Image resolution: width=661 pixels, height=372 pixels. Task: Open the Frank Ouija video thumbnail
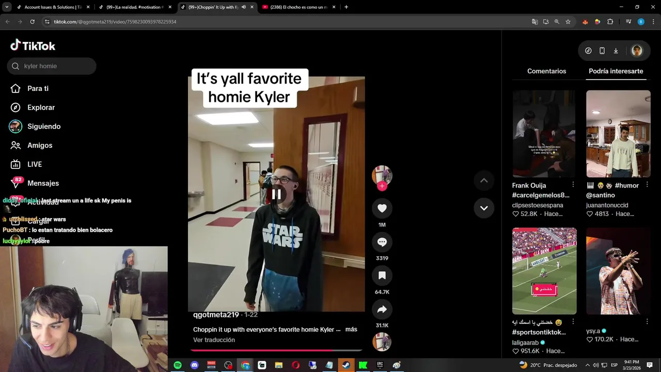point(544,134)
